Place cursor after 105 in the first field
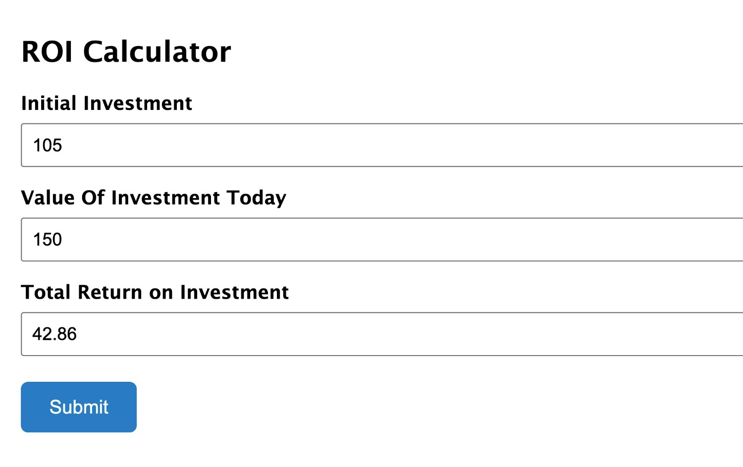Screen dimensions: 743x467 click(x=64, y=145)
